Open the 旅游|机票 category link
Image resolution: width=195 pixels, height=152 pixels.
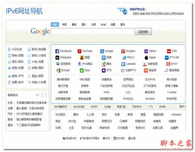(x=18, y=68)
